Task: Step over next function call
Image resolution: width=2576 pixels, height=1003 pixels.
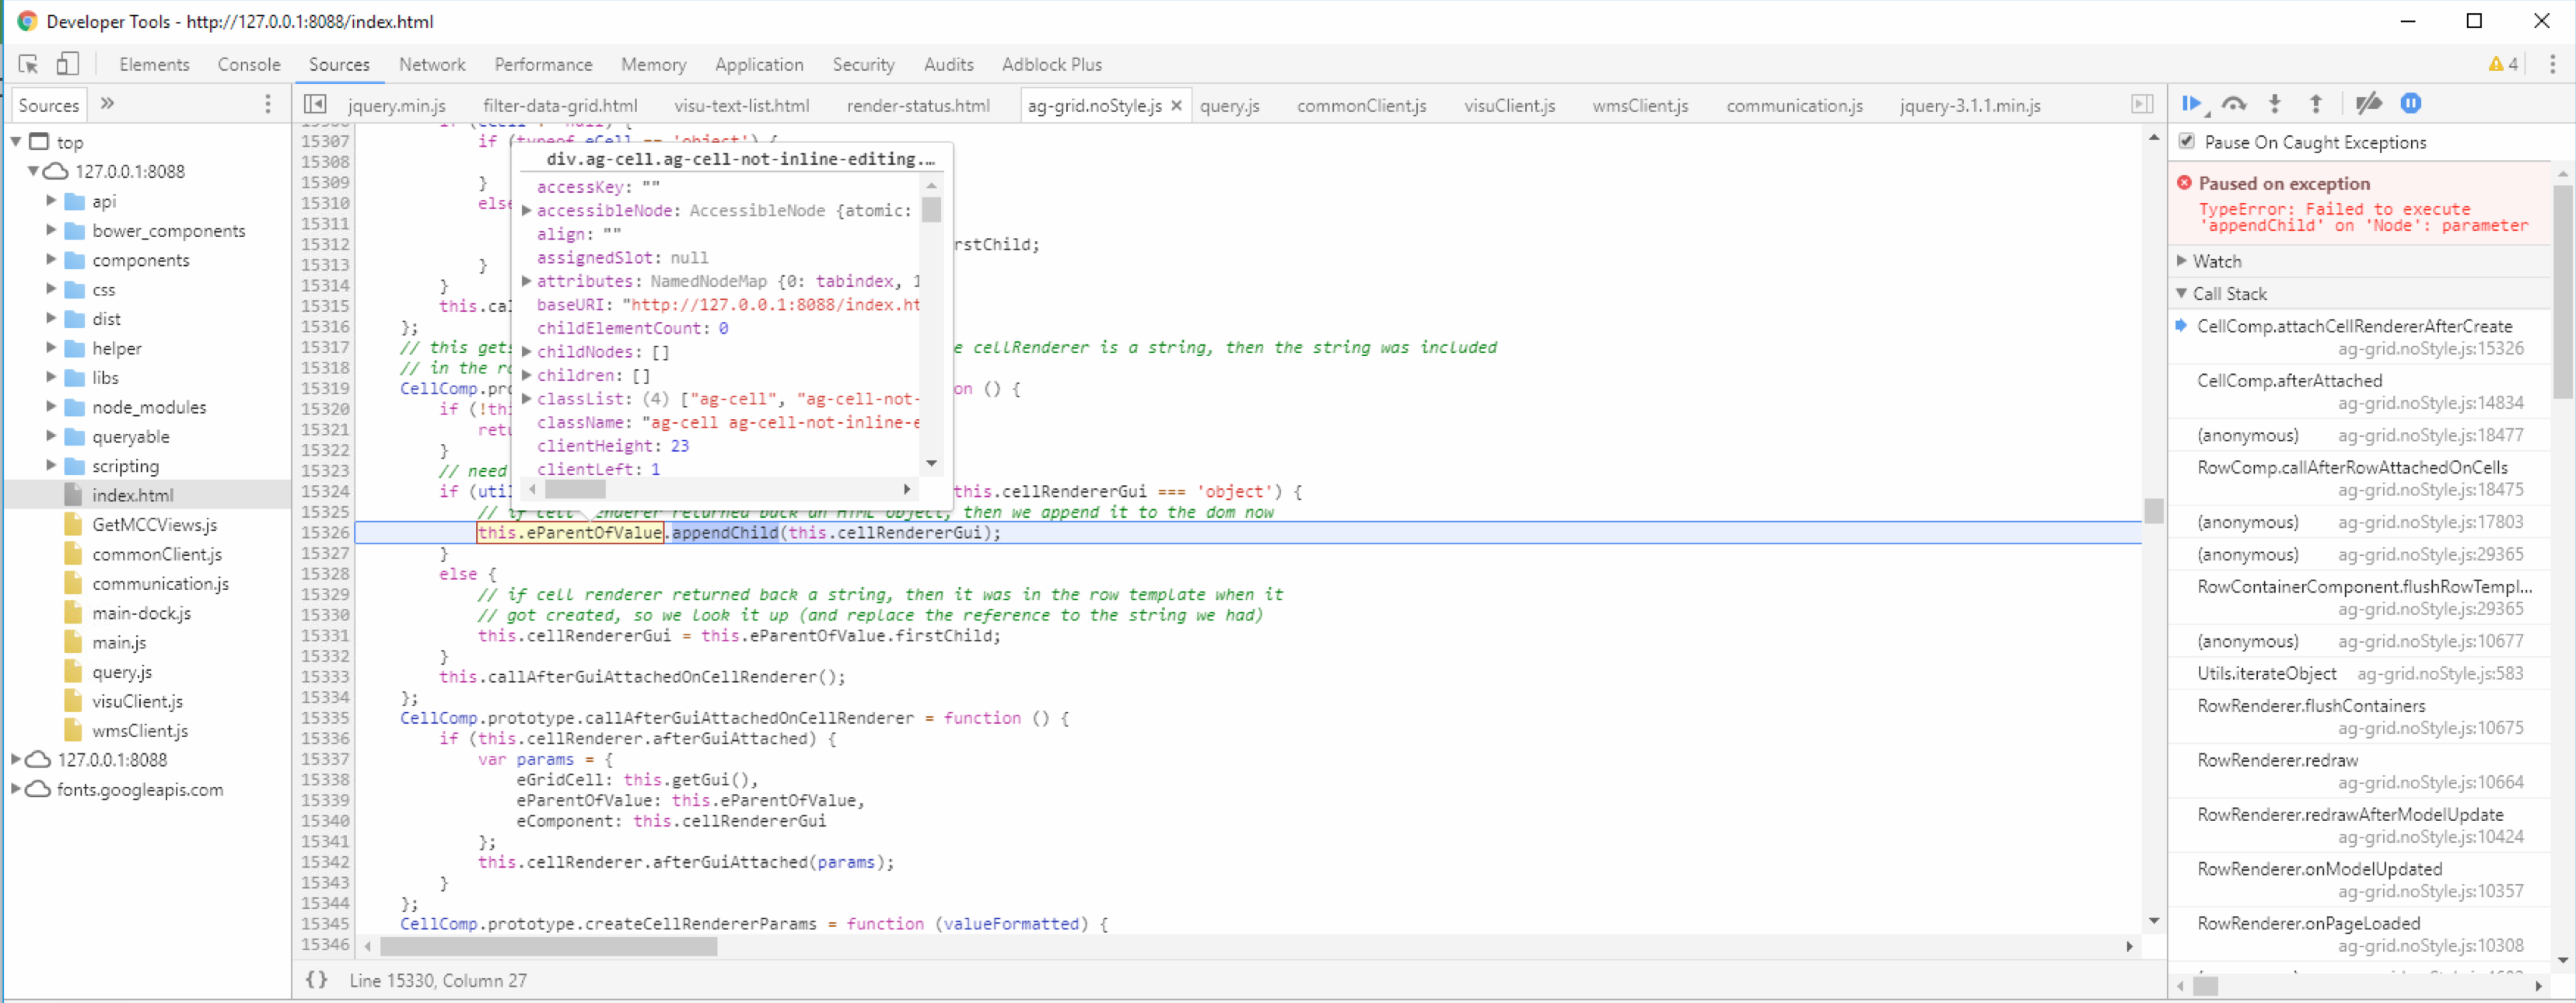Action: [x=2233, y=104]
